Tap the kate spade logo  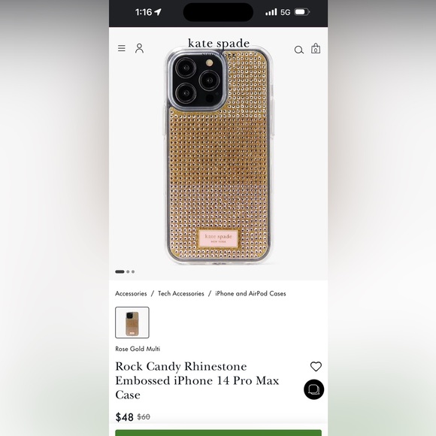[x=219, y=44]
